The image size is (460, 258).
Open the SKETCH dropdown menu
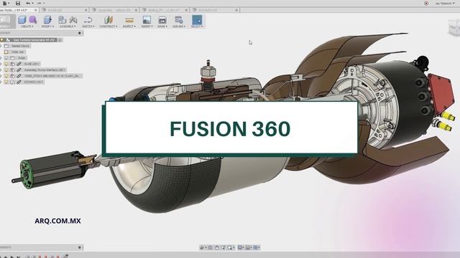88,27
